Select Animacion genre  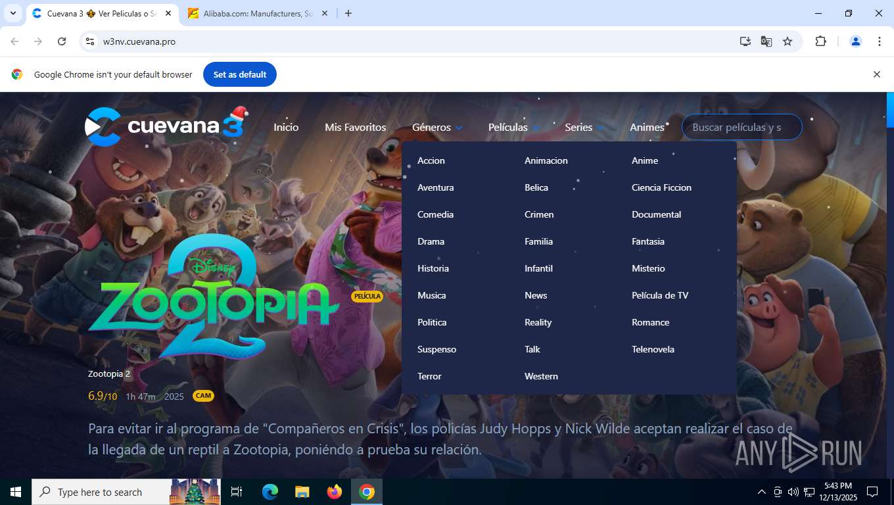click(546, 160)
